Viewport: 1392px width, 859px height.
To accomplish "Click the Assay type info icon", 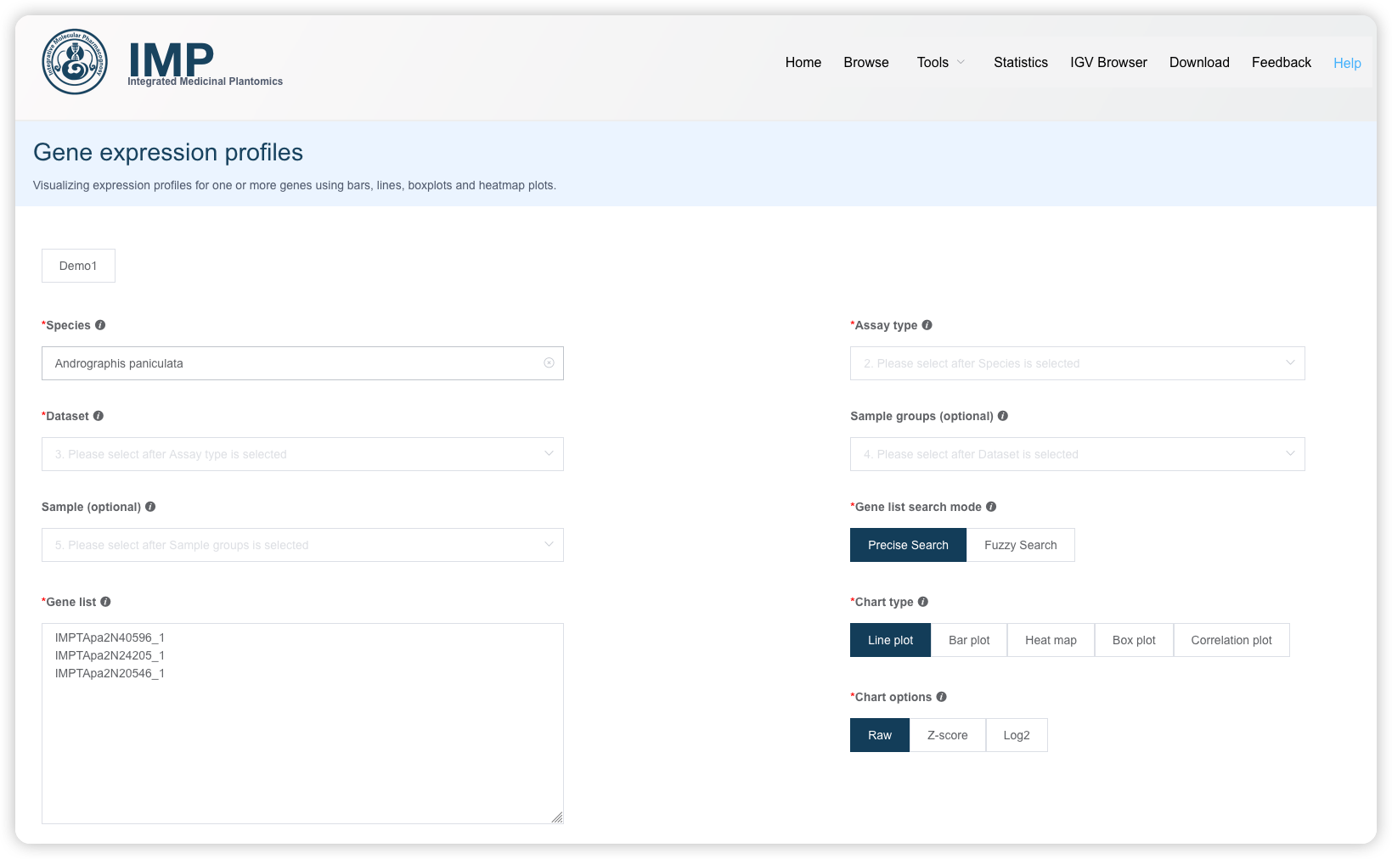I will (927, 325).
